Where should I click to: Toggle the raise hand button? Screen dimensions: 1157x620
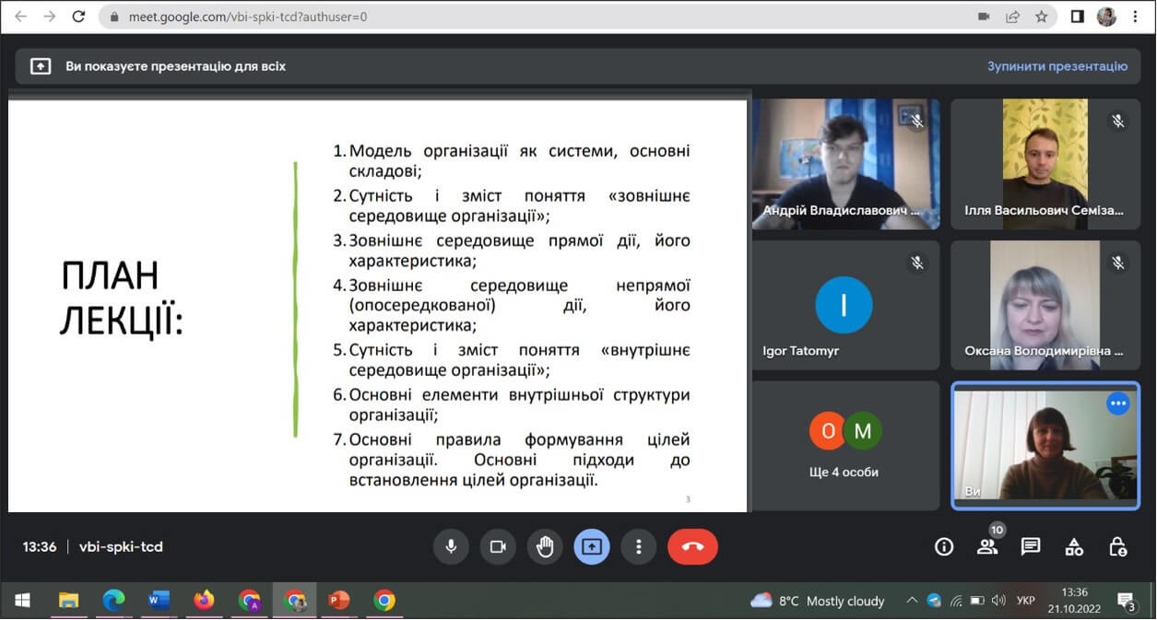pyautogui.click(x=545, y=546)
